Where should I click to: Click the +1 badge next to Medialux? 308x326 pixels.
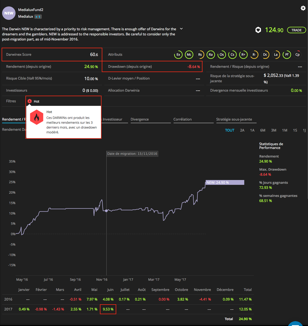pyautogui.click(x=38, y=17)
